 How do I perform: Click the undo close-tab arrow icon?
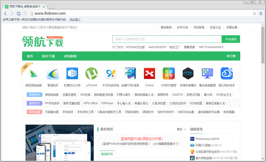[25, 13]
